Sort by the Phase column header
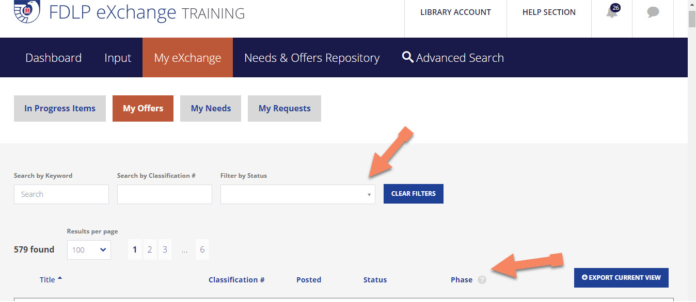Viewport: 696px width, 302px height. coord(462,280)
